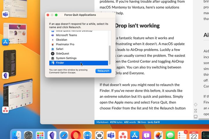Open Messages from the Dock
The width and height of the screenshot is (209, 139).
[x=170, y=135]
